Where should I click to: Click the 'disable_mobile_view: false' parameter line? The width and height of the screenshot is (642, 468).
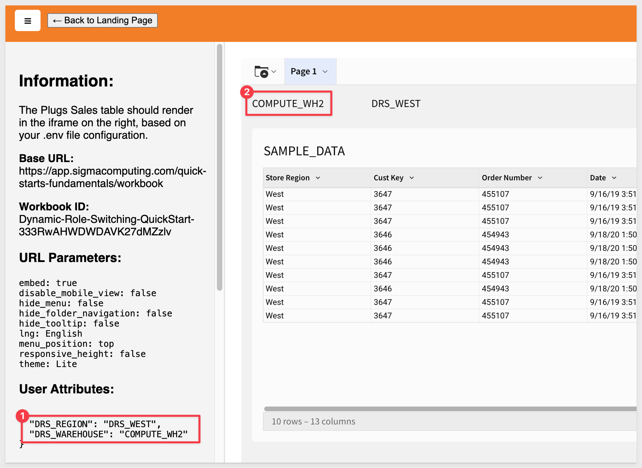(88, 293)
